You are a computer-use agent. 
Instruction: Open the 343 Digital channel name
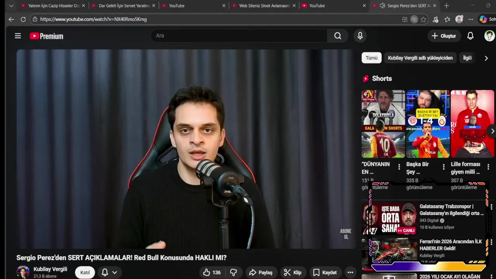click(x=429, y=220)
